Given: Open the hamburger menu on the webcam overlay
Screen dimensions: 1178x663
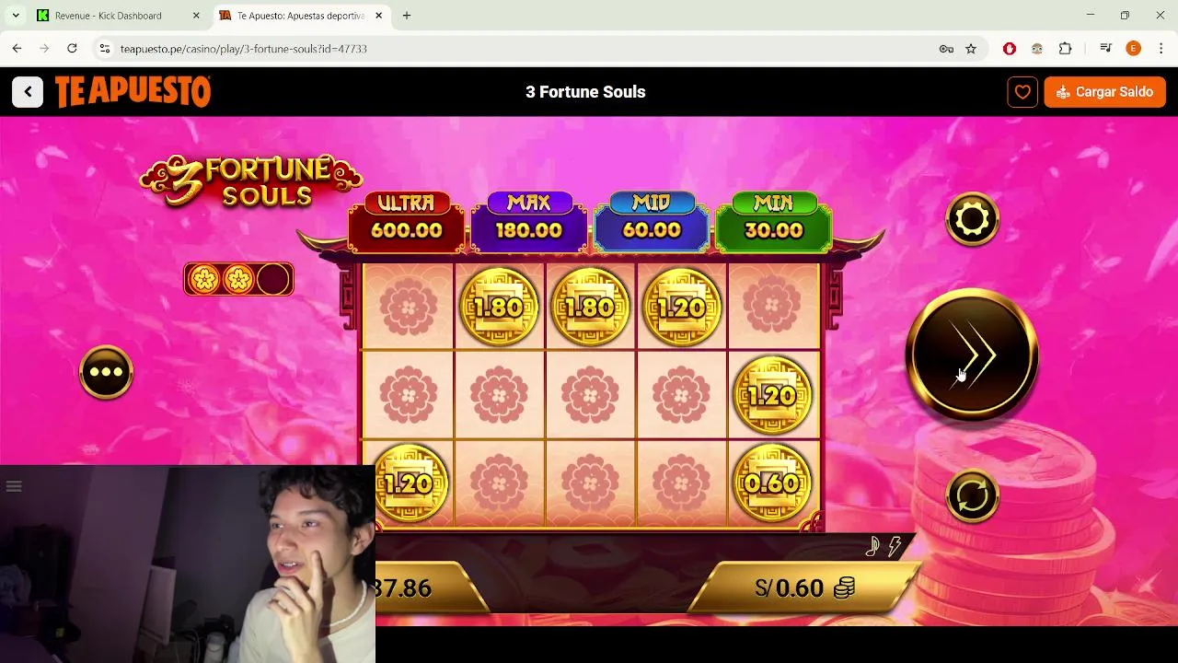Looking at the screenshot, I should tap(14, 486).
